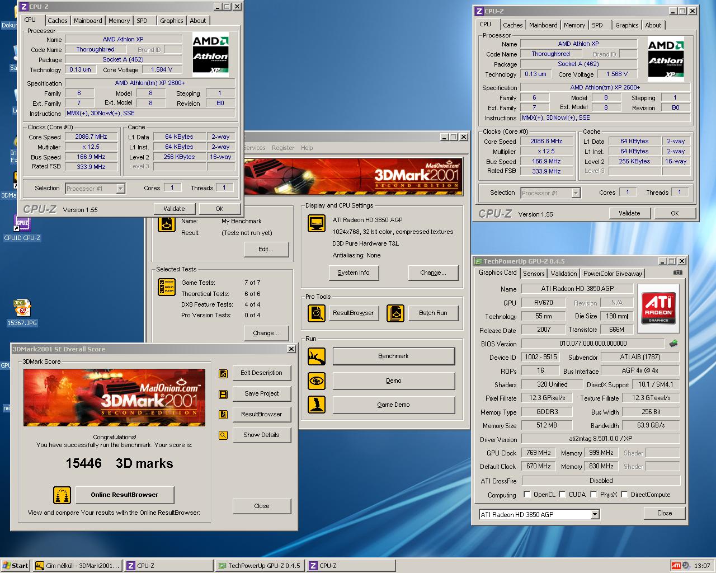Click the GPU-Z screenshot camera icon

pyautogui.click(x=677, y=273)
